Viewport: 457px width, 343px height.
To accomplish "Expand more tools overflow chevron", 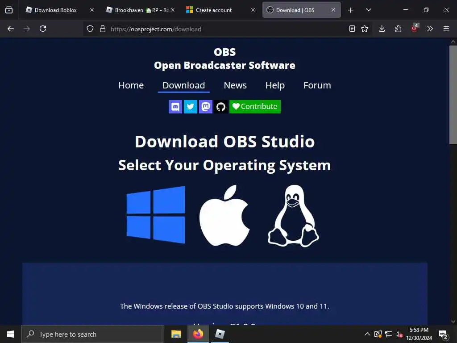I will (430, 29).
